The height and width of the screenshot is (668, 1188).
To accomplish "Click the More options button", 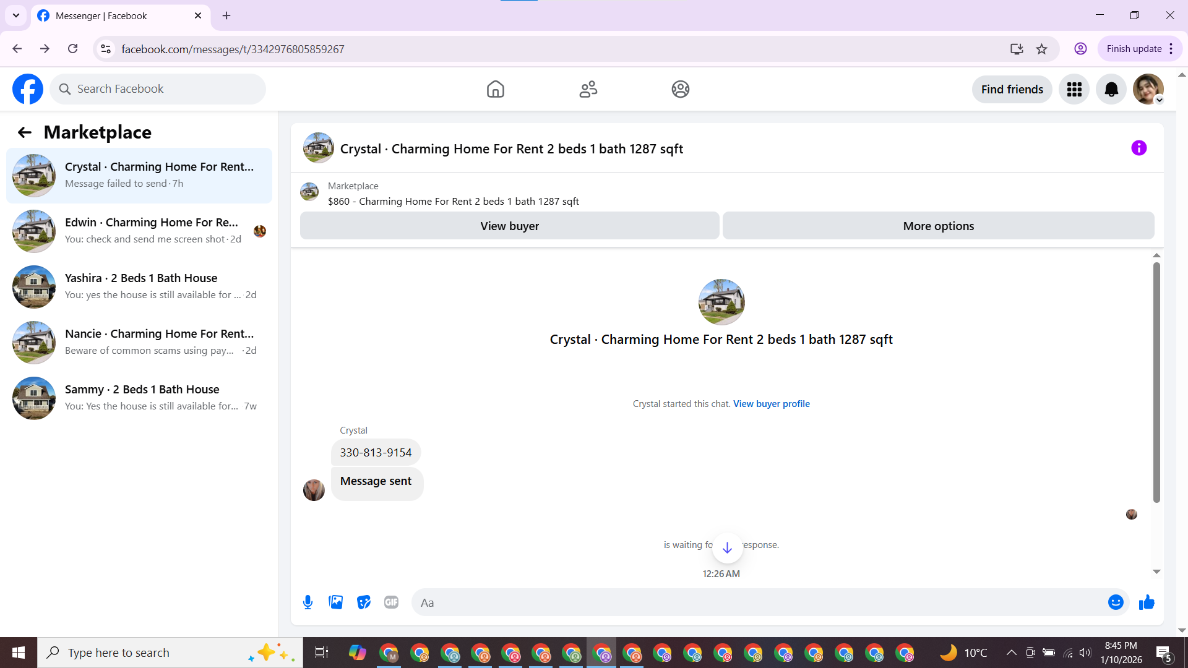I will [938, 226].
